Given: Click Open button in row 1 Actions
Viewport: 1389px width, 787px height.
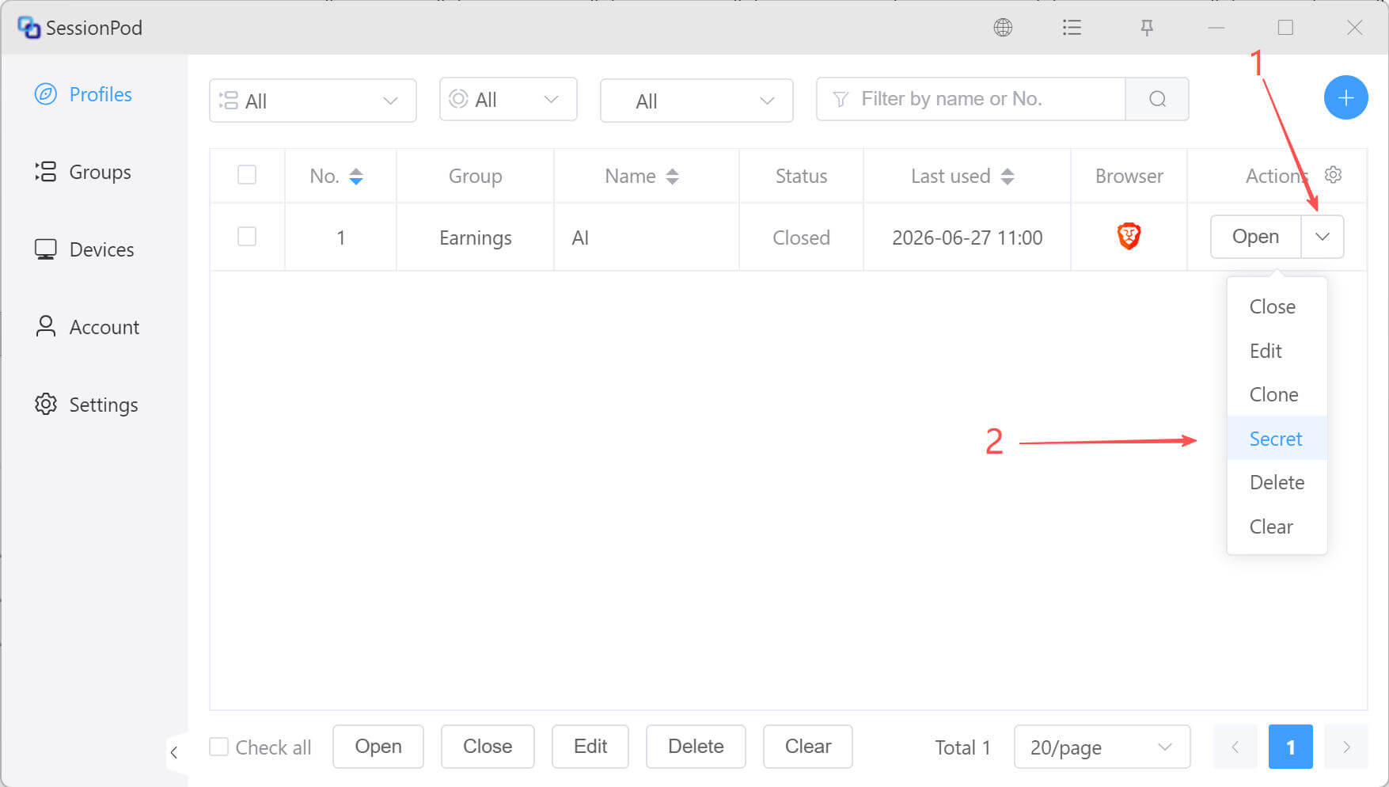Looking at the screenshot, I should pos(1255,236).
